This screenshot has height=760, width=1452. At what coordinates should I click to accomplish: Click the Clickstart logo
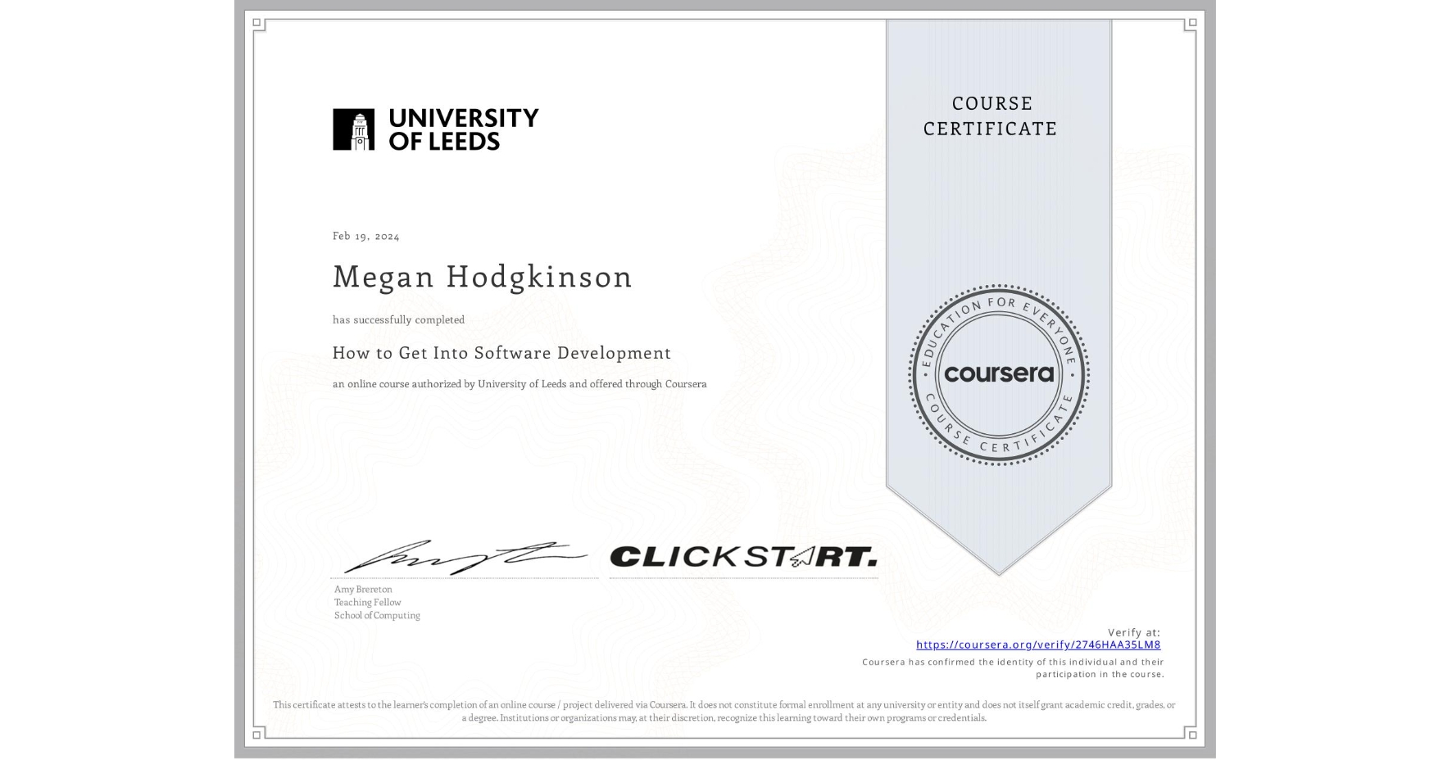pyautogui.click(x=743, y=557)
